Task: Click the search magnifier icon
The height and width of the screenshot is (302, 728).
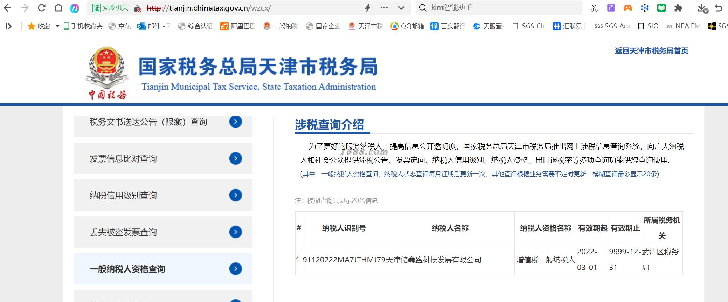Action: click(423, 8)
